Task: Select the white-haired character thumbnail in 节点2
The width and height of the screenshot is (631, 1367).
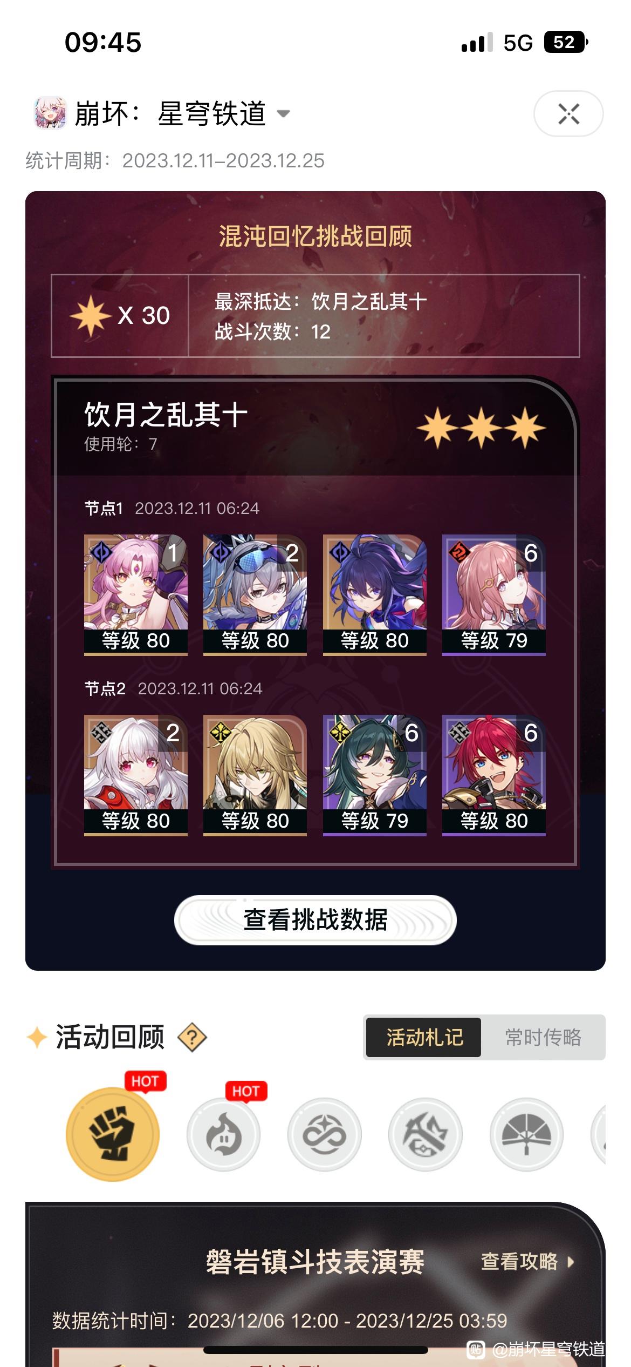Action: point(136,775)
